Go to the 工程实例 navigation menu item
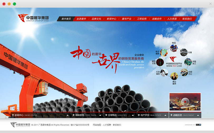 coord(142,19)
